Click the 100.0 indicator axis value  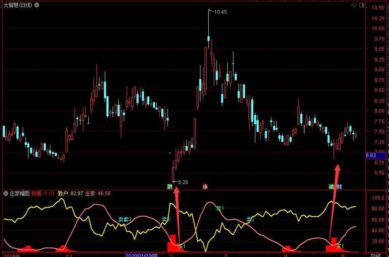[x=378, y=198]
